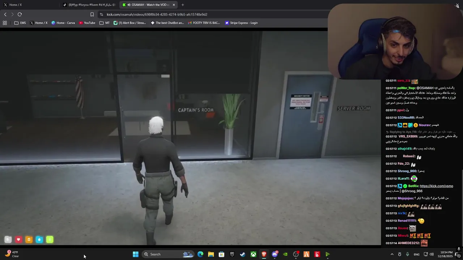Open Discord from the taskbar
This screenshot has height=260, width=463.
coord(275,254)
